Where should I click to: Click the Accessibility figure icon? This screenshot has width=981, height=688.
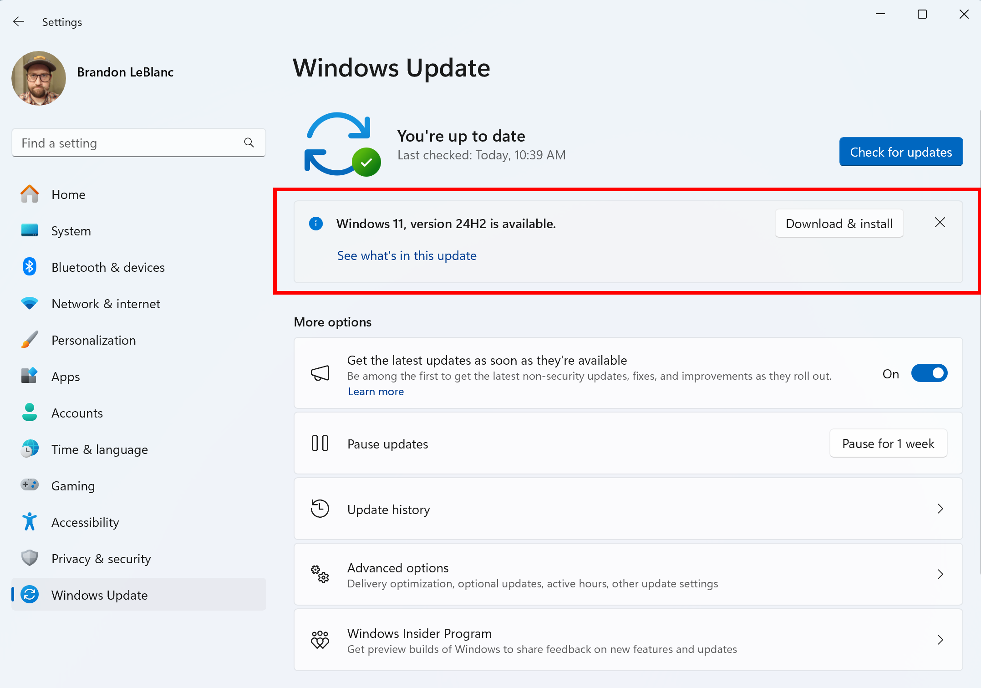point(30,522)
